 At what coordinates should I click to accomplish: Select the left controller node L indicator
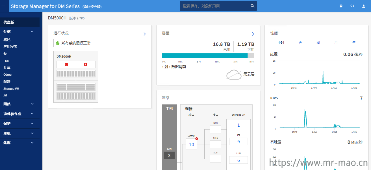[66, 64]
